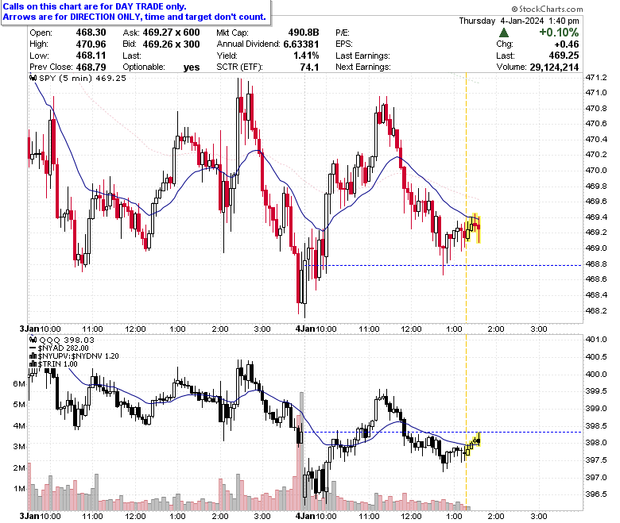The height and width of the screenshot is (523, 620).
Task: Click the P/E label
Action: coord(343,33)
